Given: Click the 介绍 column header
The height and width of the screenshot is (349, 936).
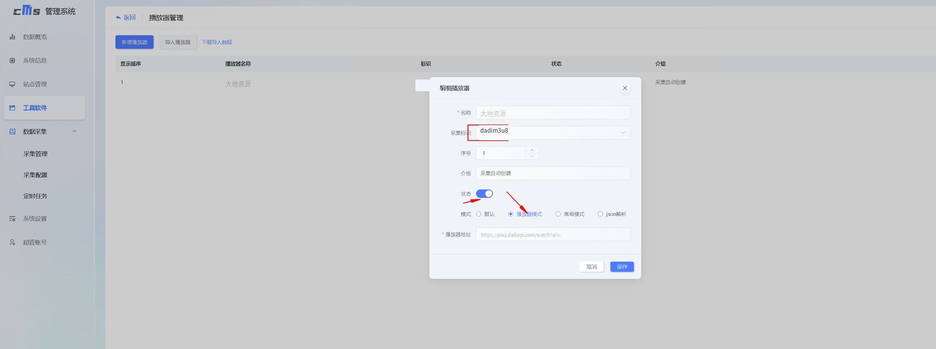Looking at the screenshot, I should (660, 64).
